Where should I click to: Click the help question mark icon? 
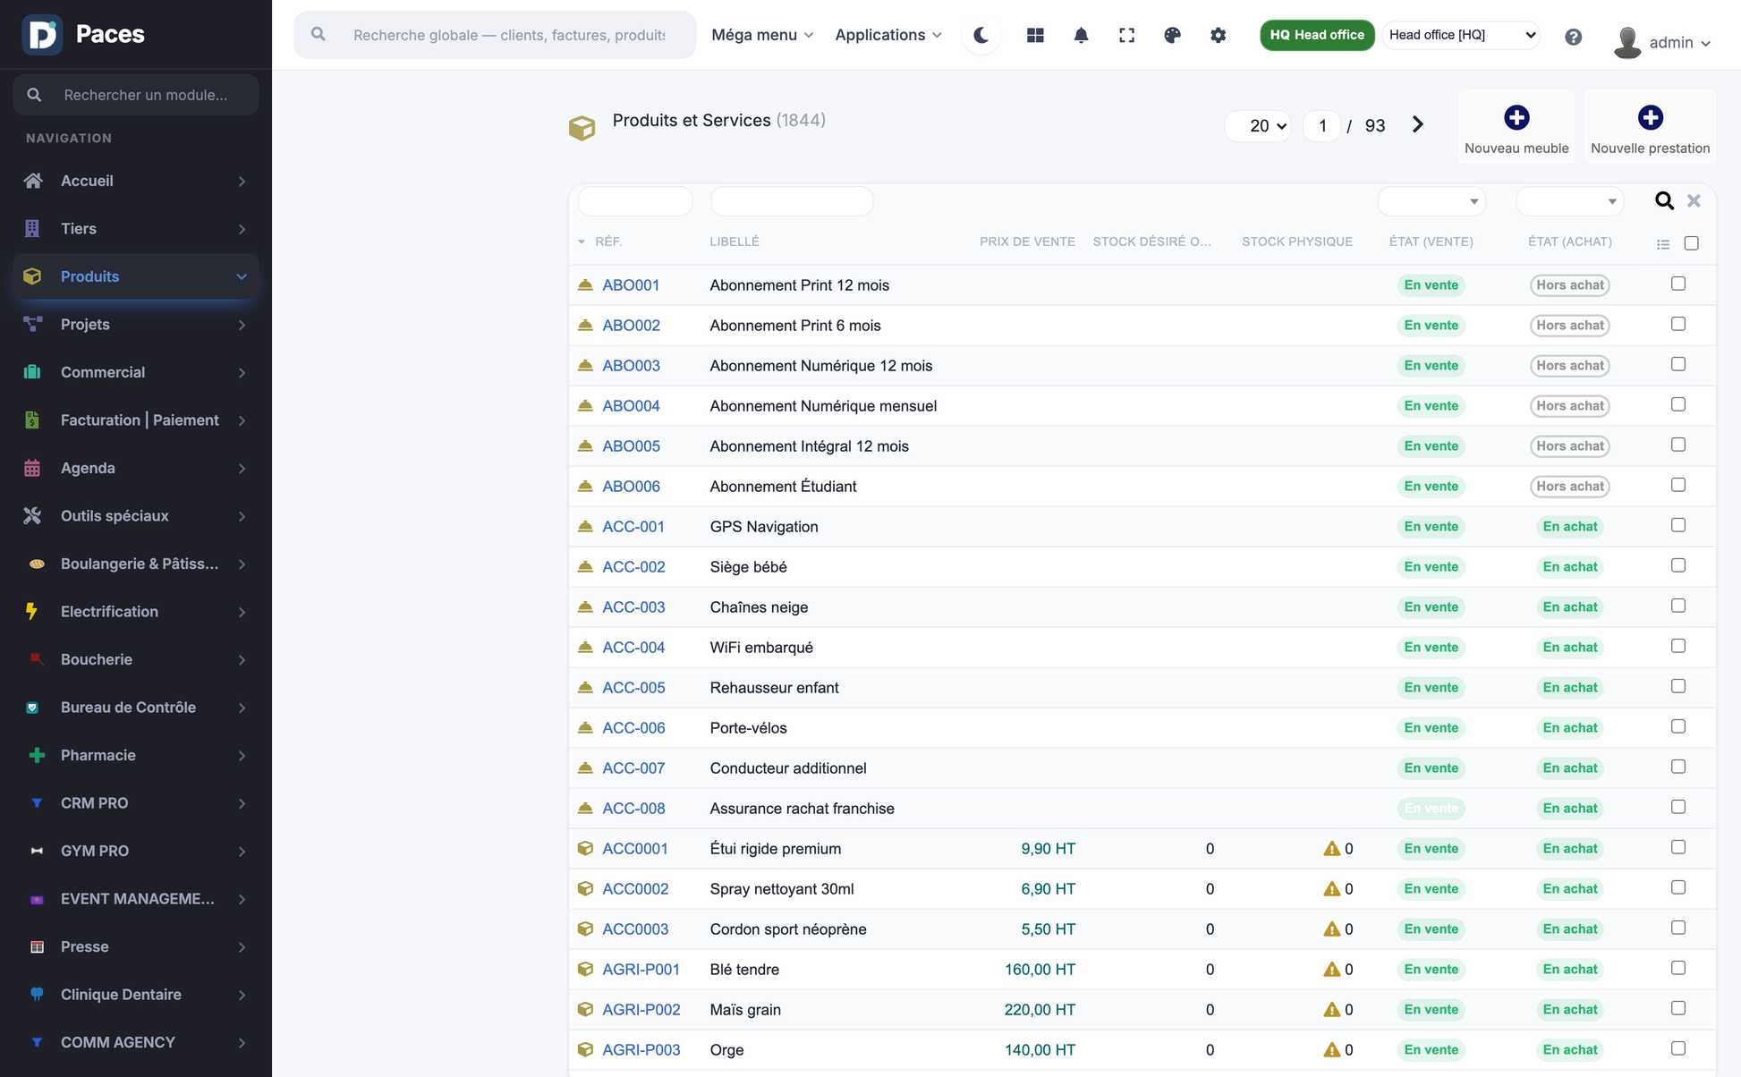(1573, 37)
